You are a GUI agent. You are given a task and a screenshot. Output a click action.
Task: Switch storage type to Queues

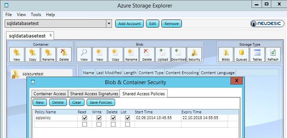(241, 55)
